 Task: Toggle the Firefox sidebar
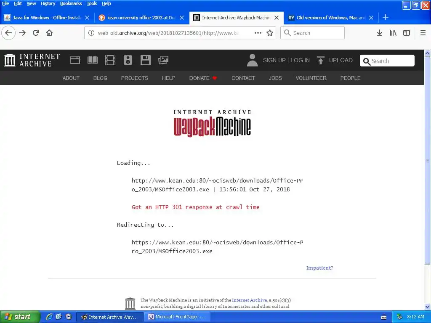pyautogui.click(x=407, y=33)
